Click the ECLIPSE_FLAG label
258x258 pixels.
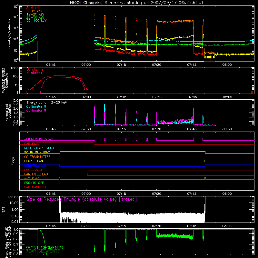35,165
